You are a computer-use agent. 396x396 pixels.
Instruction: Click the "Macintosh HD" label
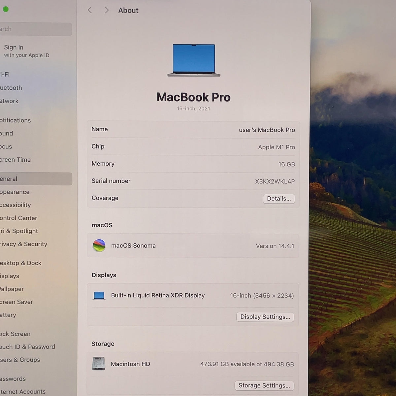(130, 364)
